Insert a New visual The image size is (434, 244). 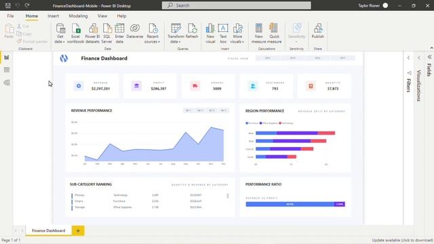point(210,33)
